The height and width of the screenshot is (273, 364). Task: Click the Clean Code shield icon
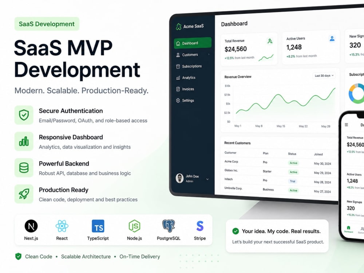[18, 256]
